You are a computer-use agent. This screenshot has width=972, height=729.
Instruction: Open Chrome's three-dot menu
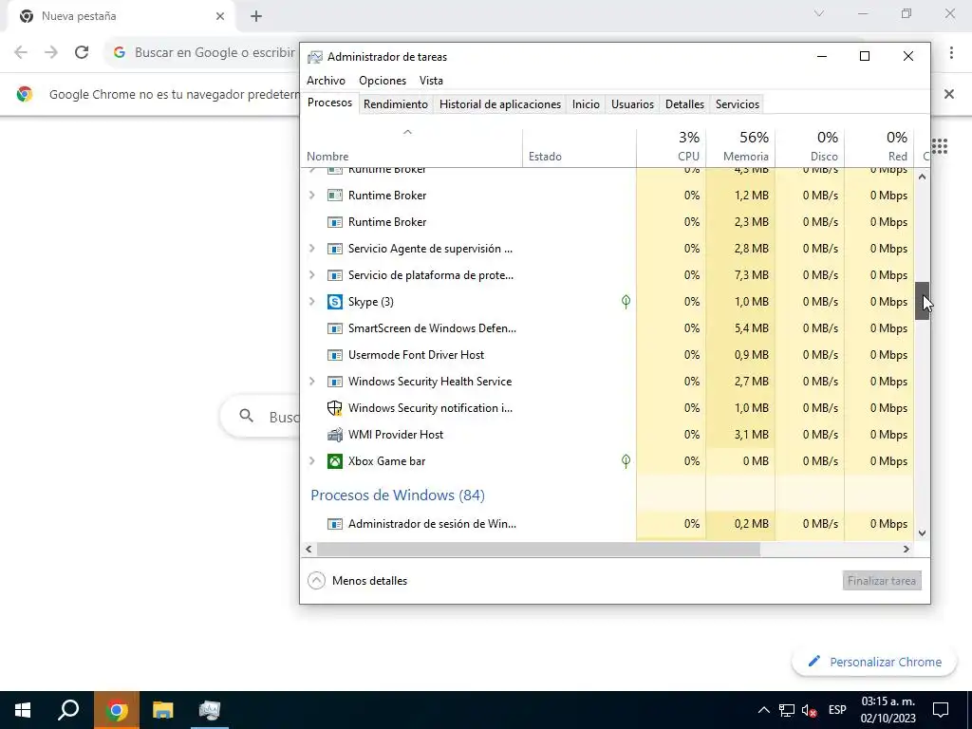951,52
